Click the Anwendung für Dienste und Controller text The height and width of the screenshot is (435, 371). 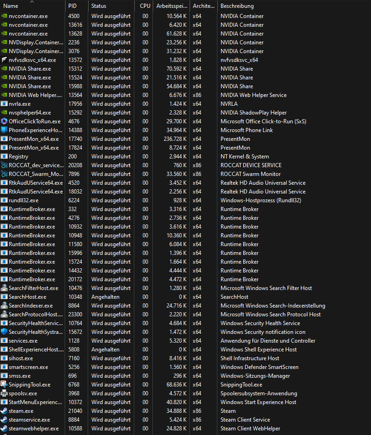(268, 341)
